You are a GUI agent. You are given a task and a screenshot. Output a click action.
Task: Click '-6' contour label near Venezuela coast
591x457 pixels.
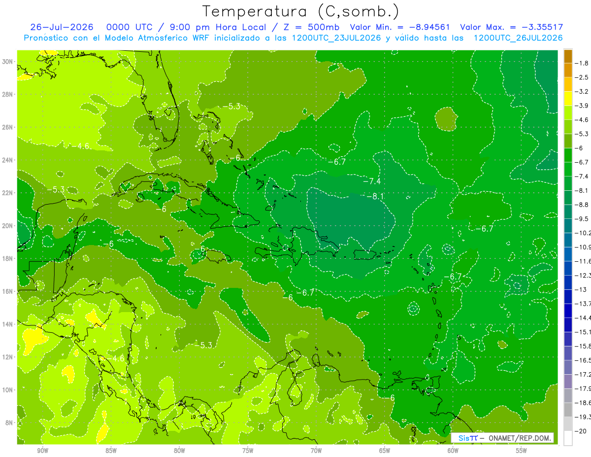390,397
